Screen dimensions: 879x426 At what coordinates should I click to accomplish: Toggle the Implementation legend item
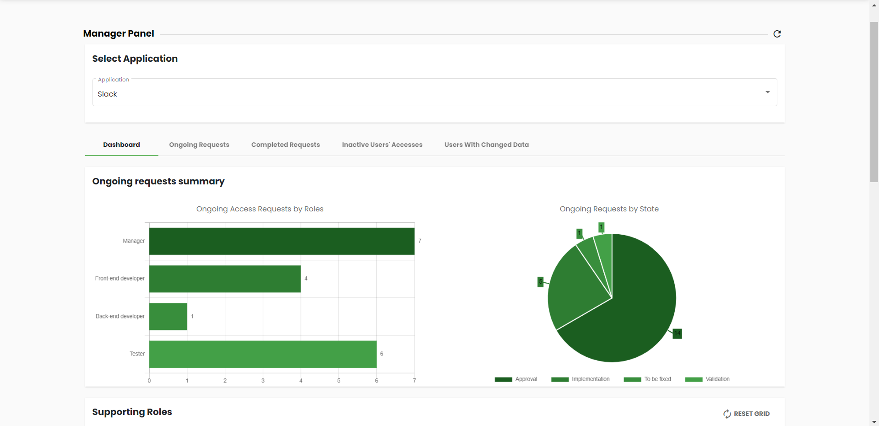tap(581, 379)
